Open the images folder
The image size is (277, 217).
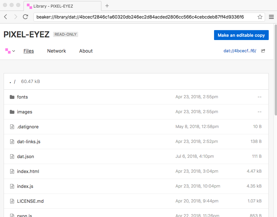click(x=25, y=112)
